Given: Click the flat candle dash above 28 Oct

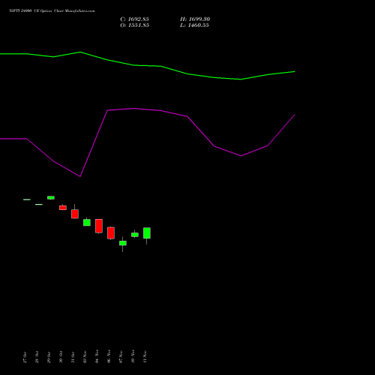Looking at the screenshot, I should [x=39, y=205].
